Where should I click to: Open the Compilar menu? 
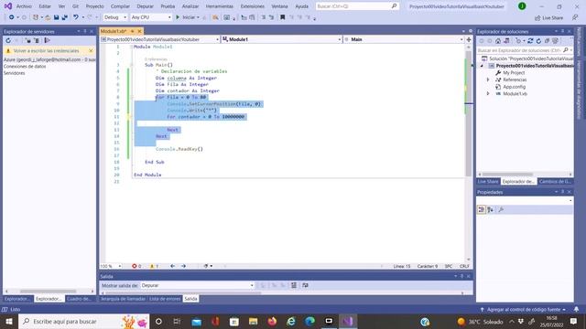pos(120,6)
